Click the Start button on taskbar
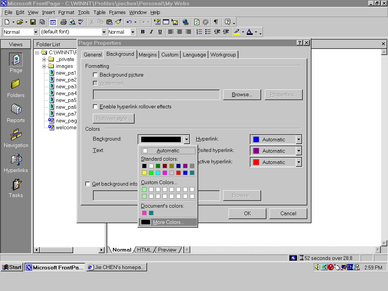Image resolution: width=388 pixels, height=291 pixels. [x=12, y=267]
